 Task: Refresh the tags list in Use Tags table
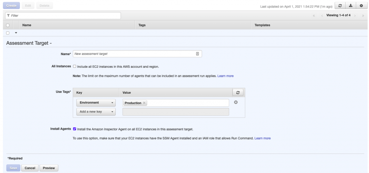click(238, 93)
